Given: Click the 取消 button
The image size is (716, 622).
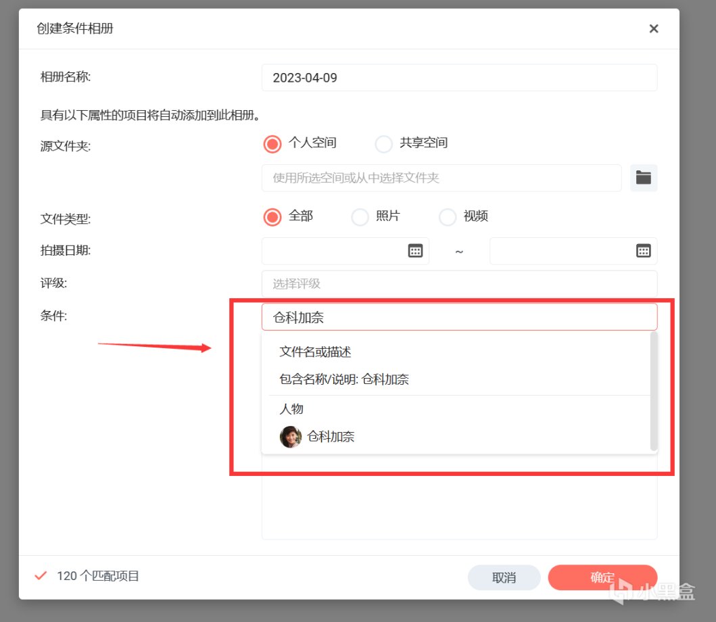Looking at the screenshot, I should [504, 577].
